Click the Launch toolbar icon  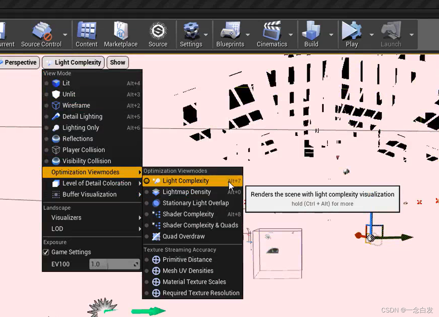click(391, 30)
